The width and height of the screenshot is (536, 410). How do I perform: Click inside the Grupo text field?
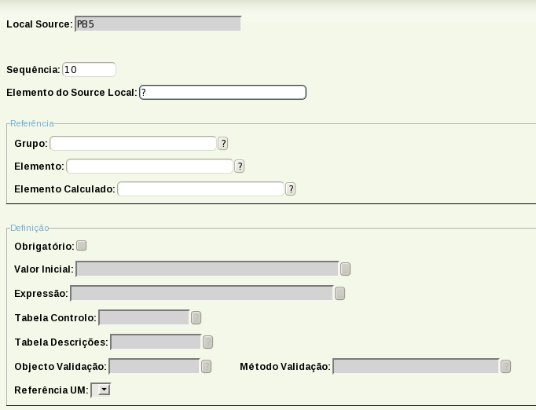133,144
